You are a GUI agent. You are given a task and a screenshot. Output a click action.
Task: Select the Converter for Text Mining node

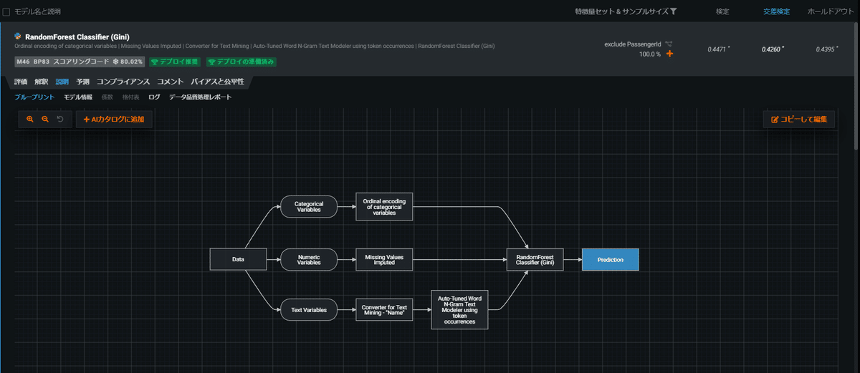pos(384,310)
